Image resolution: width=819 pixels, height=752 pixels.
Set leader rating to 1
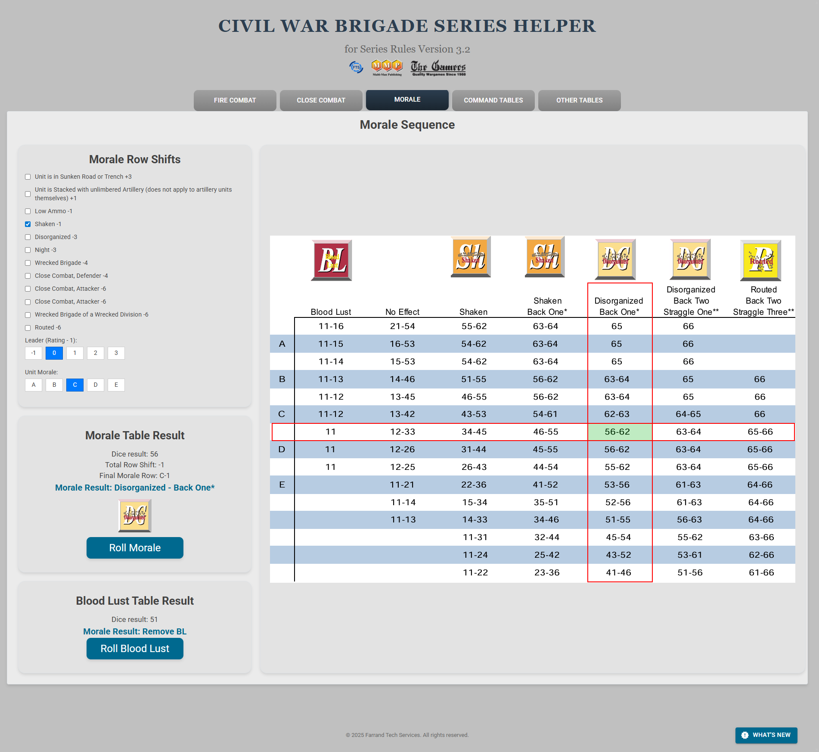(75, 353)
